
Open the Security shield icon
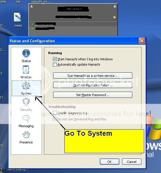tap(26, 102)
